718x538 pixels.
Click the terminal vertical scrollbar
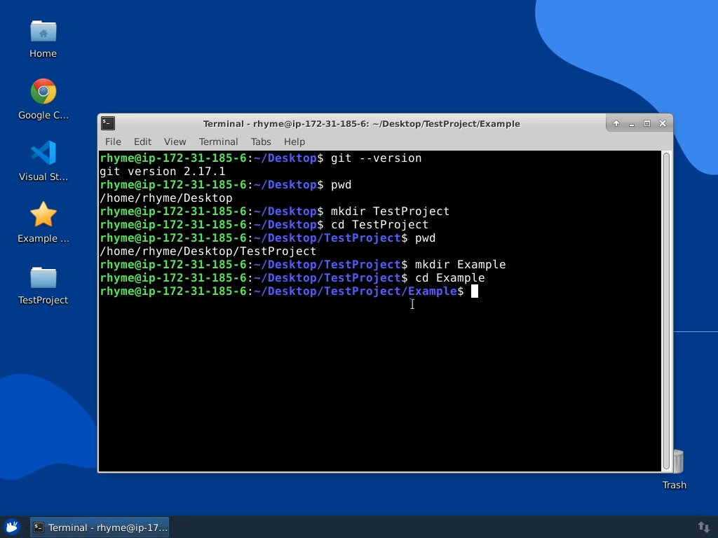coord(667,311)
